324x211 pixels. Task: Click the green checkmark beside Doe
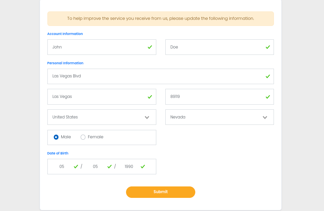pyautogui.click(x=268, y=47)
